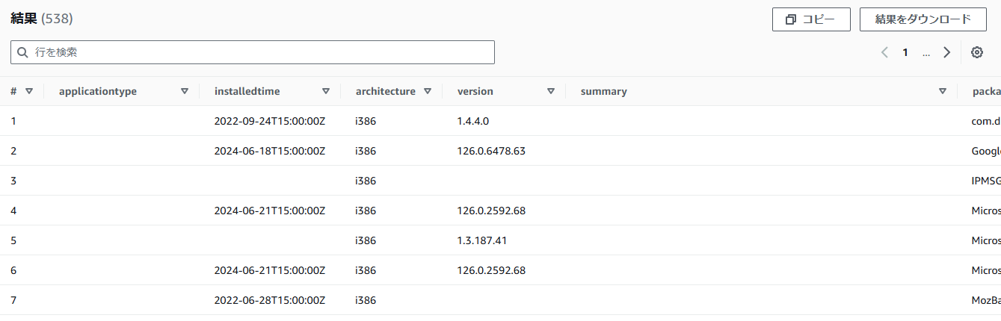Viewport: 1001px width, 321px height.
Task: Select version cell 126.0.6478.63
Action: tap(492, 151)
